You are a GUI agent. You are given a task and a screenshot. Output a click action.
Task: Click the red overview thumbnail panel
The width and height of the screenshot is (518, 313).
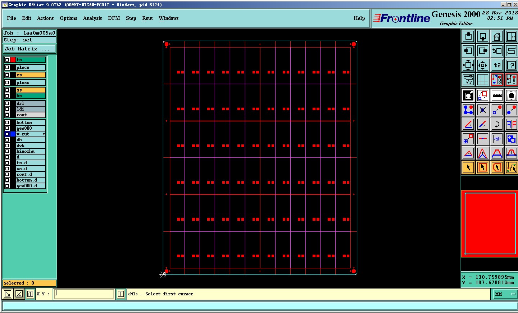click(490, 224)
